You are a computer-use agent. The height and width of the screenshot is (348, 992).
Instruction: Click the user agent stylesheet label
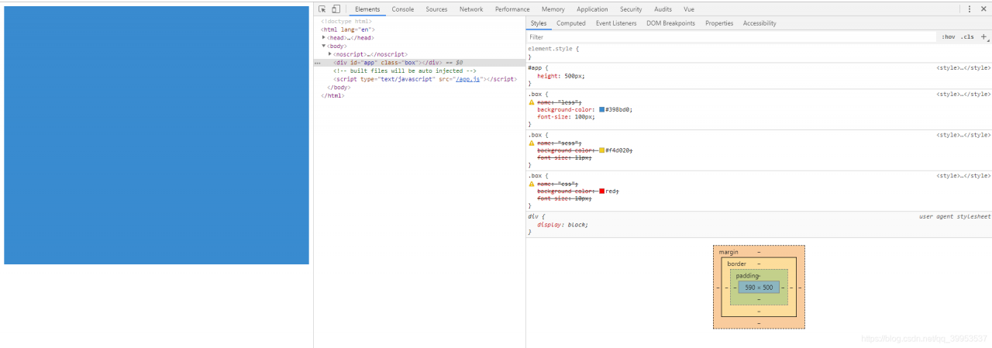click(955, 216)
